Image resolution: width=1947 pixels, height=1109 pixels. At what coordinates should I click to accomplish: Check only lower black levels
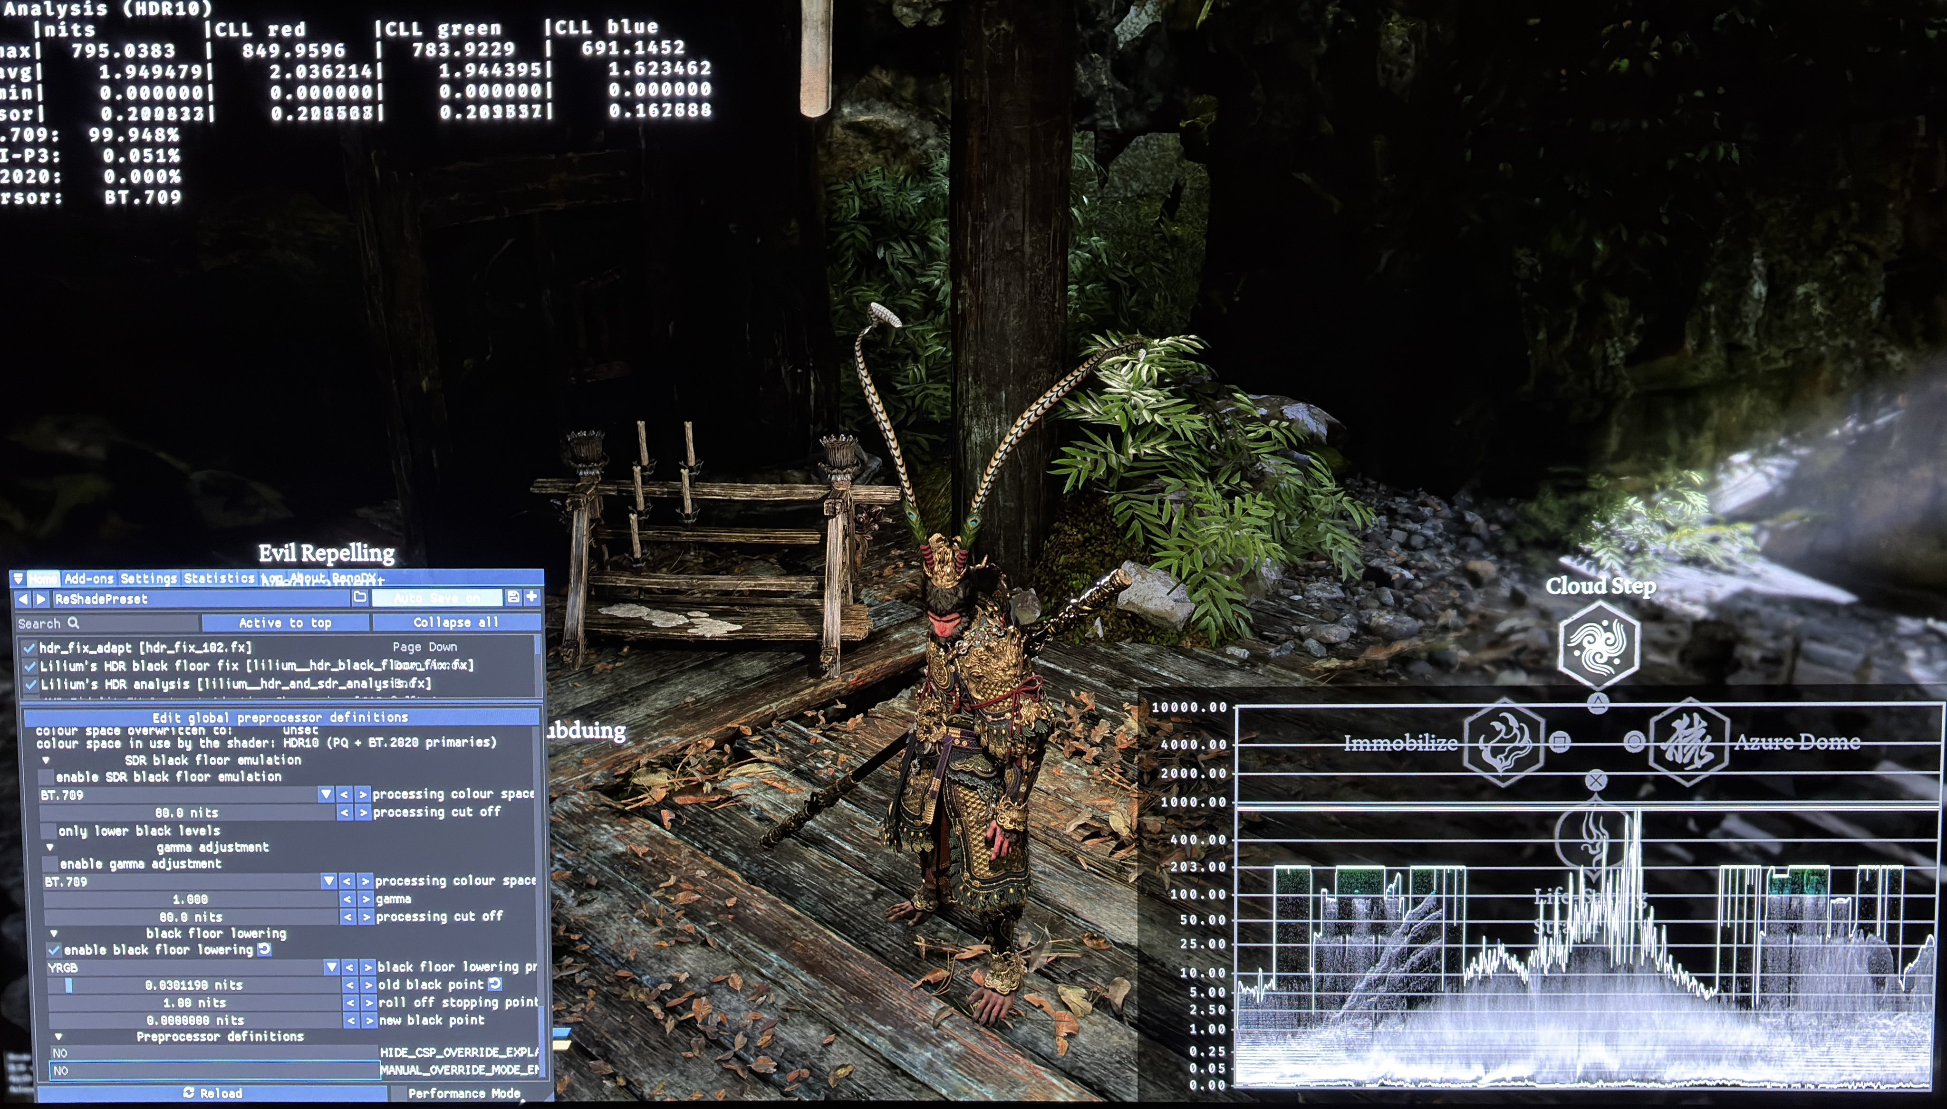tap(49, 831)
